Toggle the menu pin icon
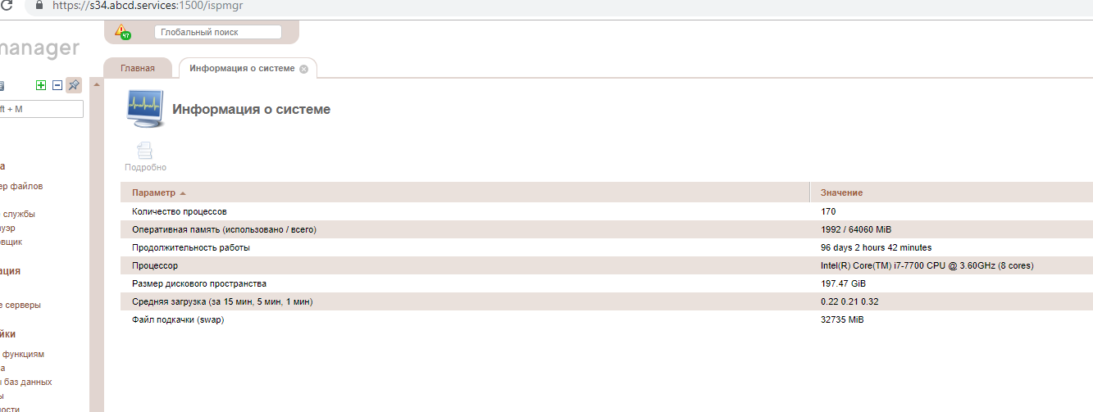 tap(74, 85)
